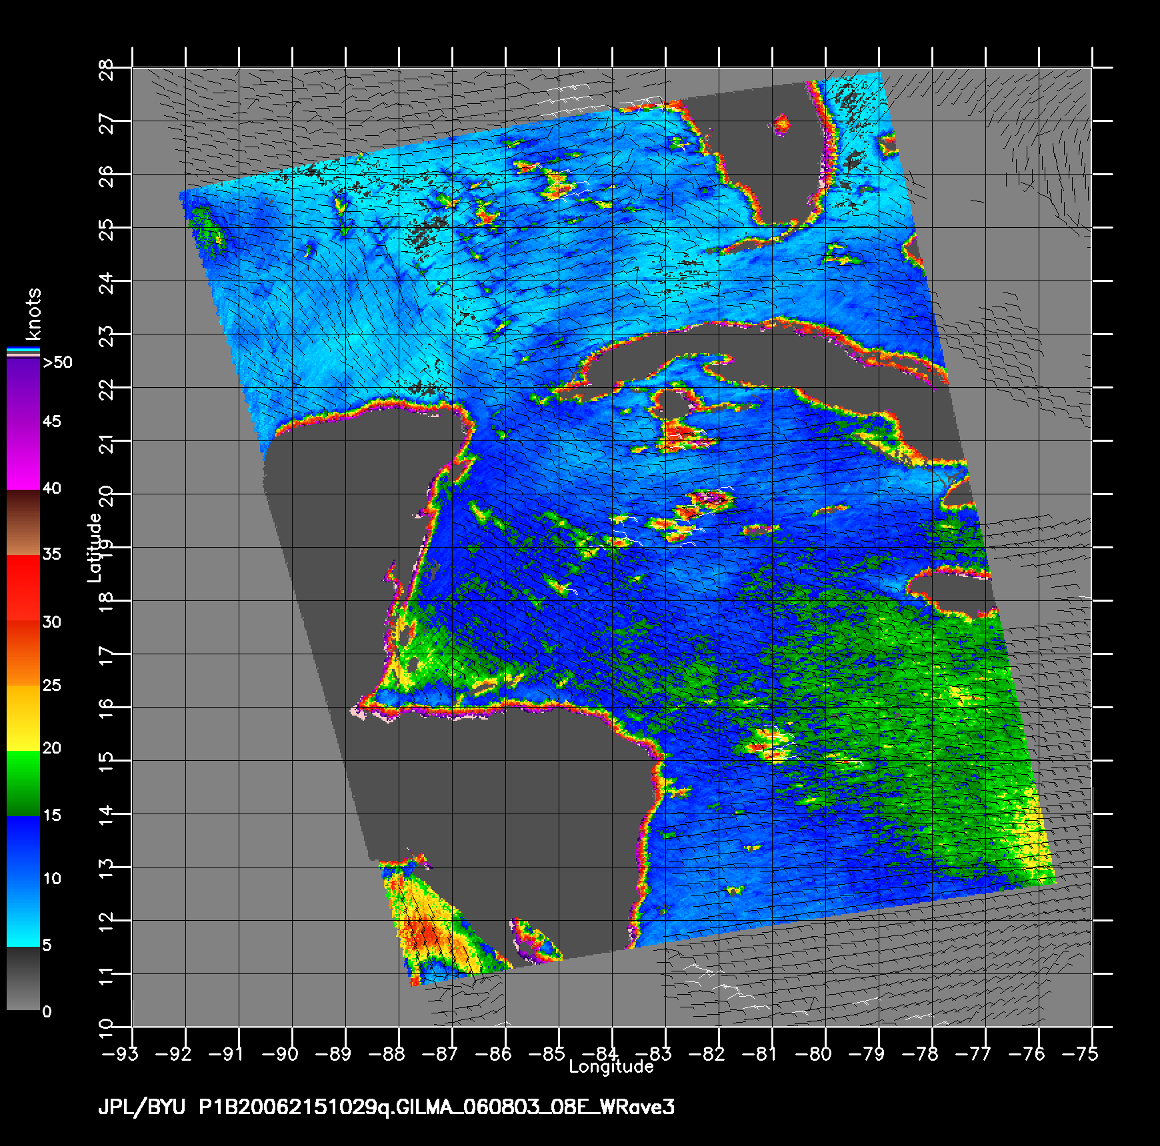Click the '-90' longitude tick label
This screenshot has height=1146, width=1160.
pos(279,1054)
